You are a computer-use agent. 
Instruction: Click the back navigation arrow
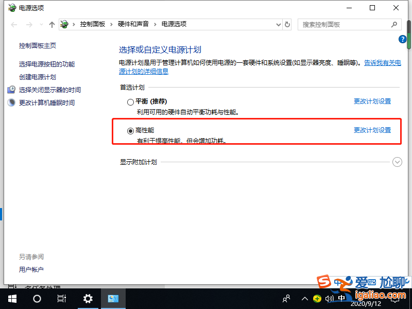pyautogui.click(x=13, y=24)
